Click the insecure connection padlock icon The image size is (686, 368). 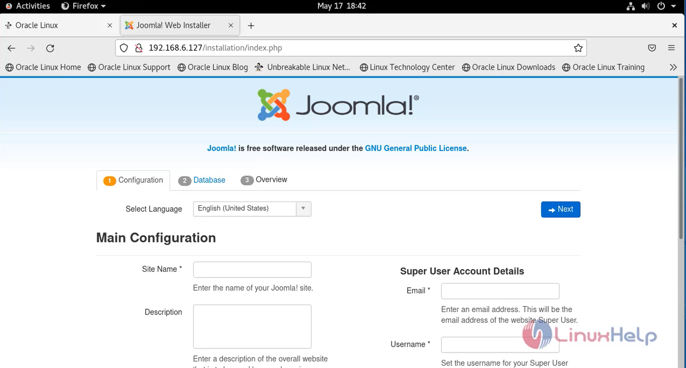[x=139, y=48]
